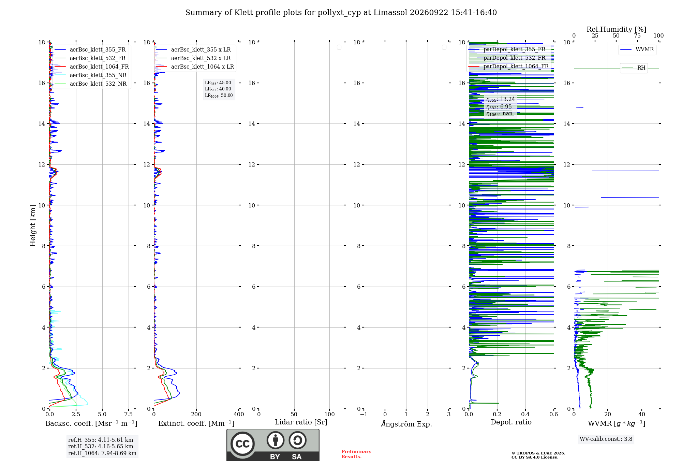Click the 'Extinct. coeff.' axis label

tap(196, 423)
